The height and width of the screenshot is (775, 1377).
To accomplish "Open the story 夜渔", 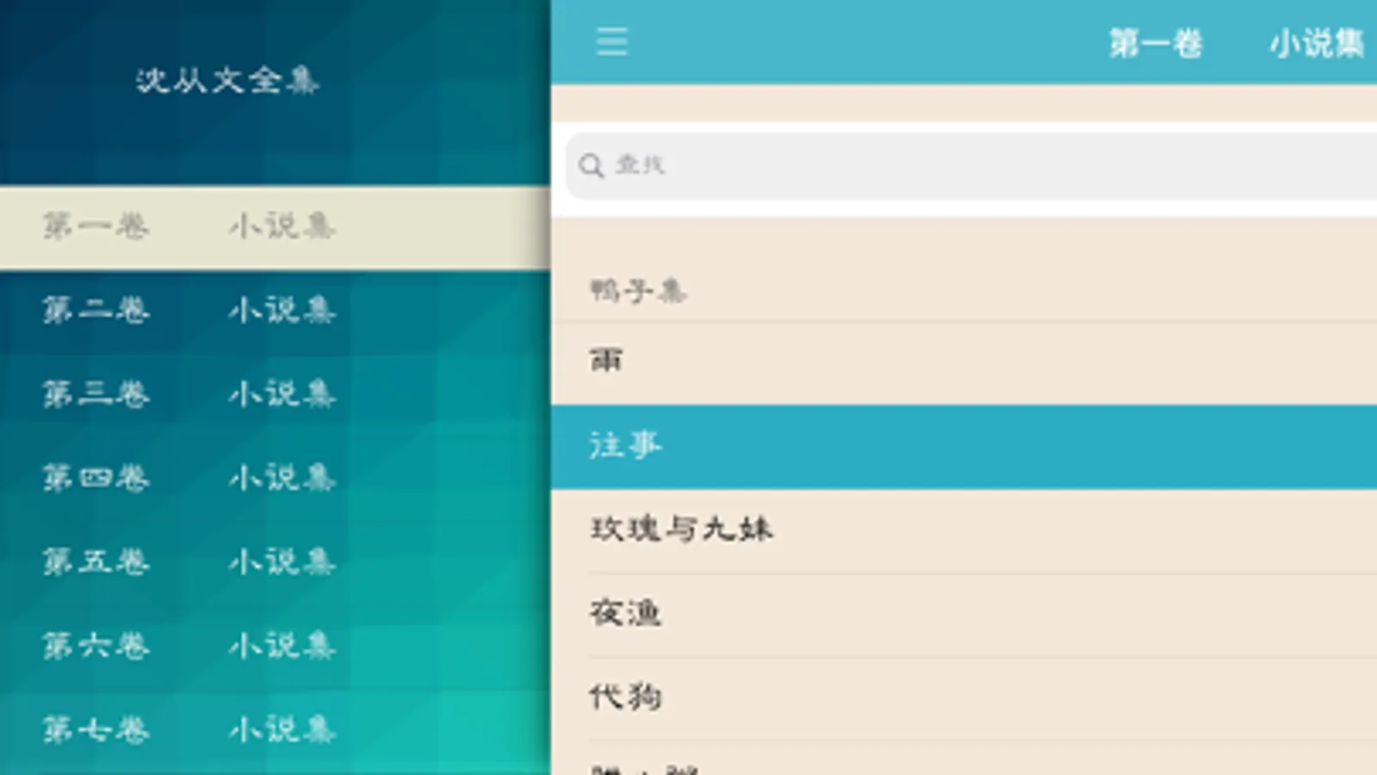I will (965, 613).
